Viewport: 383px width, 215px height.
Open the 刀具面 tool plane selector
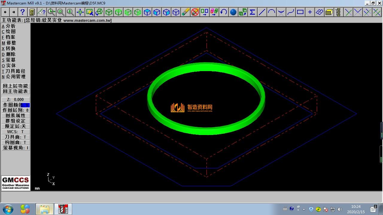[x=16, y=137]
